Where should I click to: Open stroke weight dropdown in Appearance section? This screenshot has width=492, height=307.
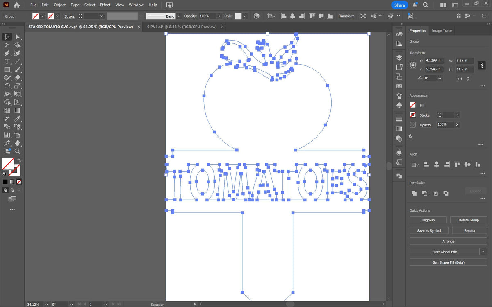(x=457, y=115)
